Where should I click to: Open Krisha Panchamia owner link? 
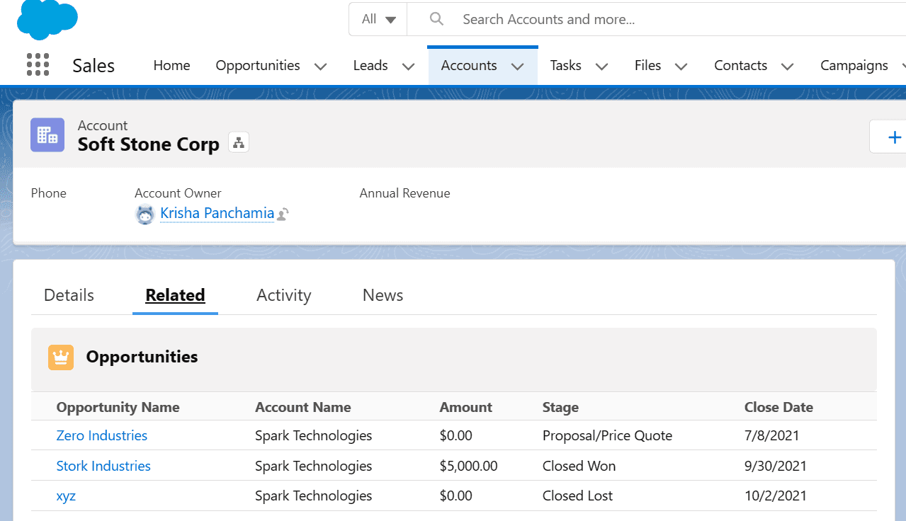[x=217, y=213]
